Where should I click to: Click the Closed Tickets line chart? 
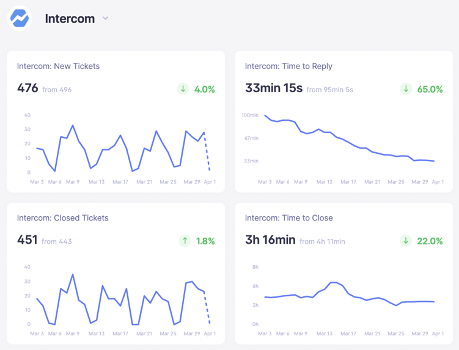click(x=123, y=299)
